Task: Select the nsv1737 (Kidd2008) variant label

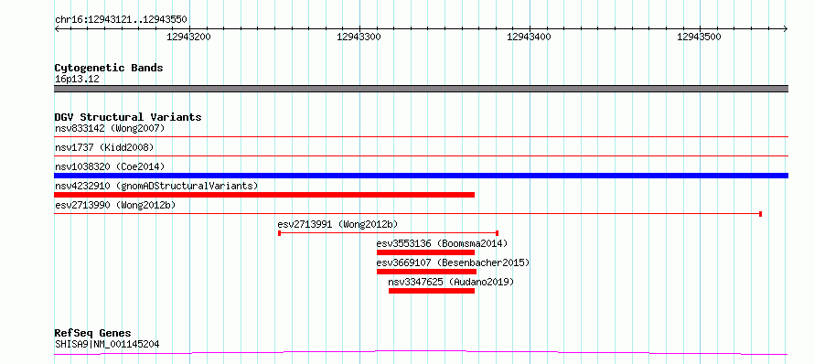Action: [x=104, y=147]
